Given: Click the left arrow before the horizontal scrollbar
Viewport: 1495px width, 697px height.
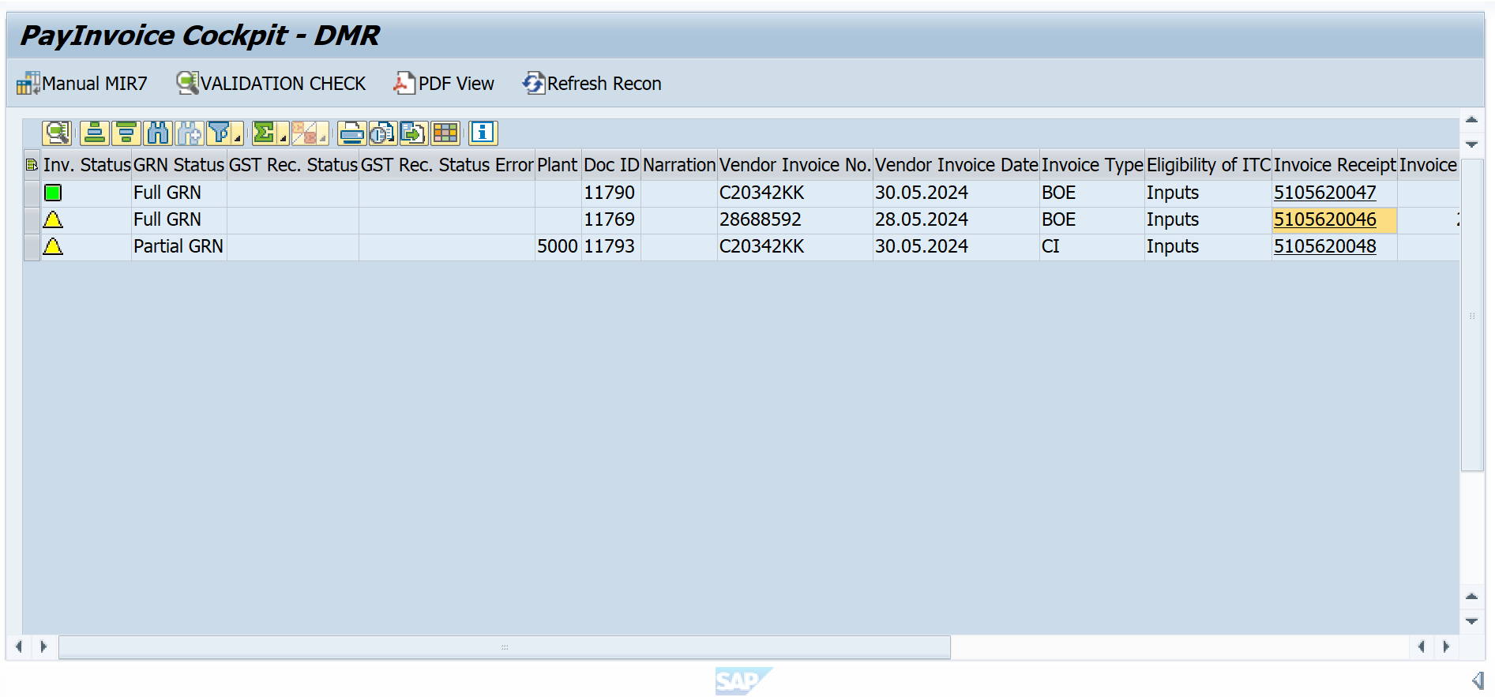Looking at the screenshot, I should 18,646.
